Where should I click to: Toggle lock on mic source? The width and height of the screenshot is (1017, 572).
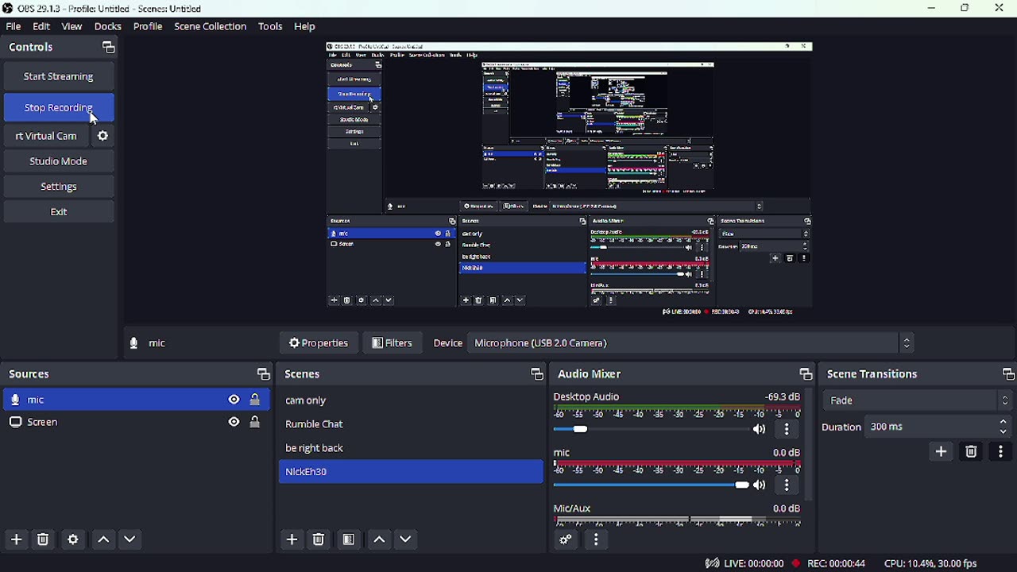coord(256,400)
